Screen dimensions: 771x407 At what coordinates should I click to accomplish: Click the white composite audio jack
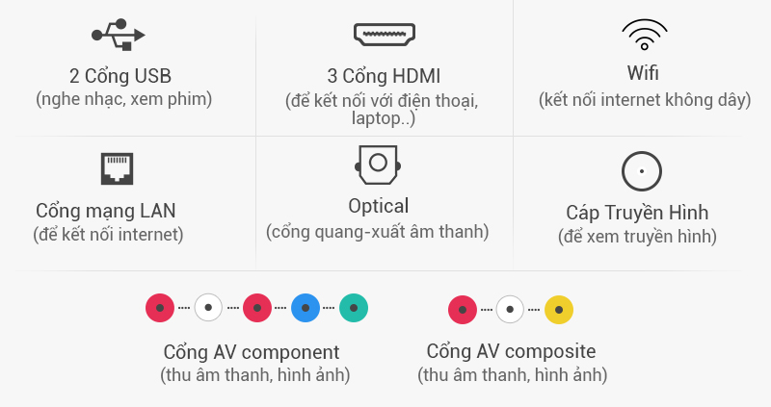pyautogui.click(x=510, y=309)
